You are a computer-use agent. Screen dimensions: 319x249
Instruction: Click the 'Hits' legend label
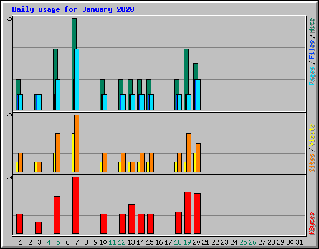coord(312,26)
